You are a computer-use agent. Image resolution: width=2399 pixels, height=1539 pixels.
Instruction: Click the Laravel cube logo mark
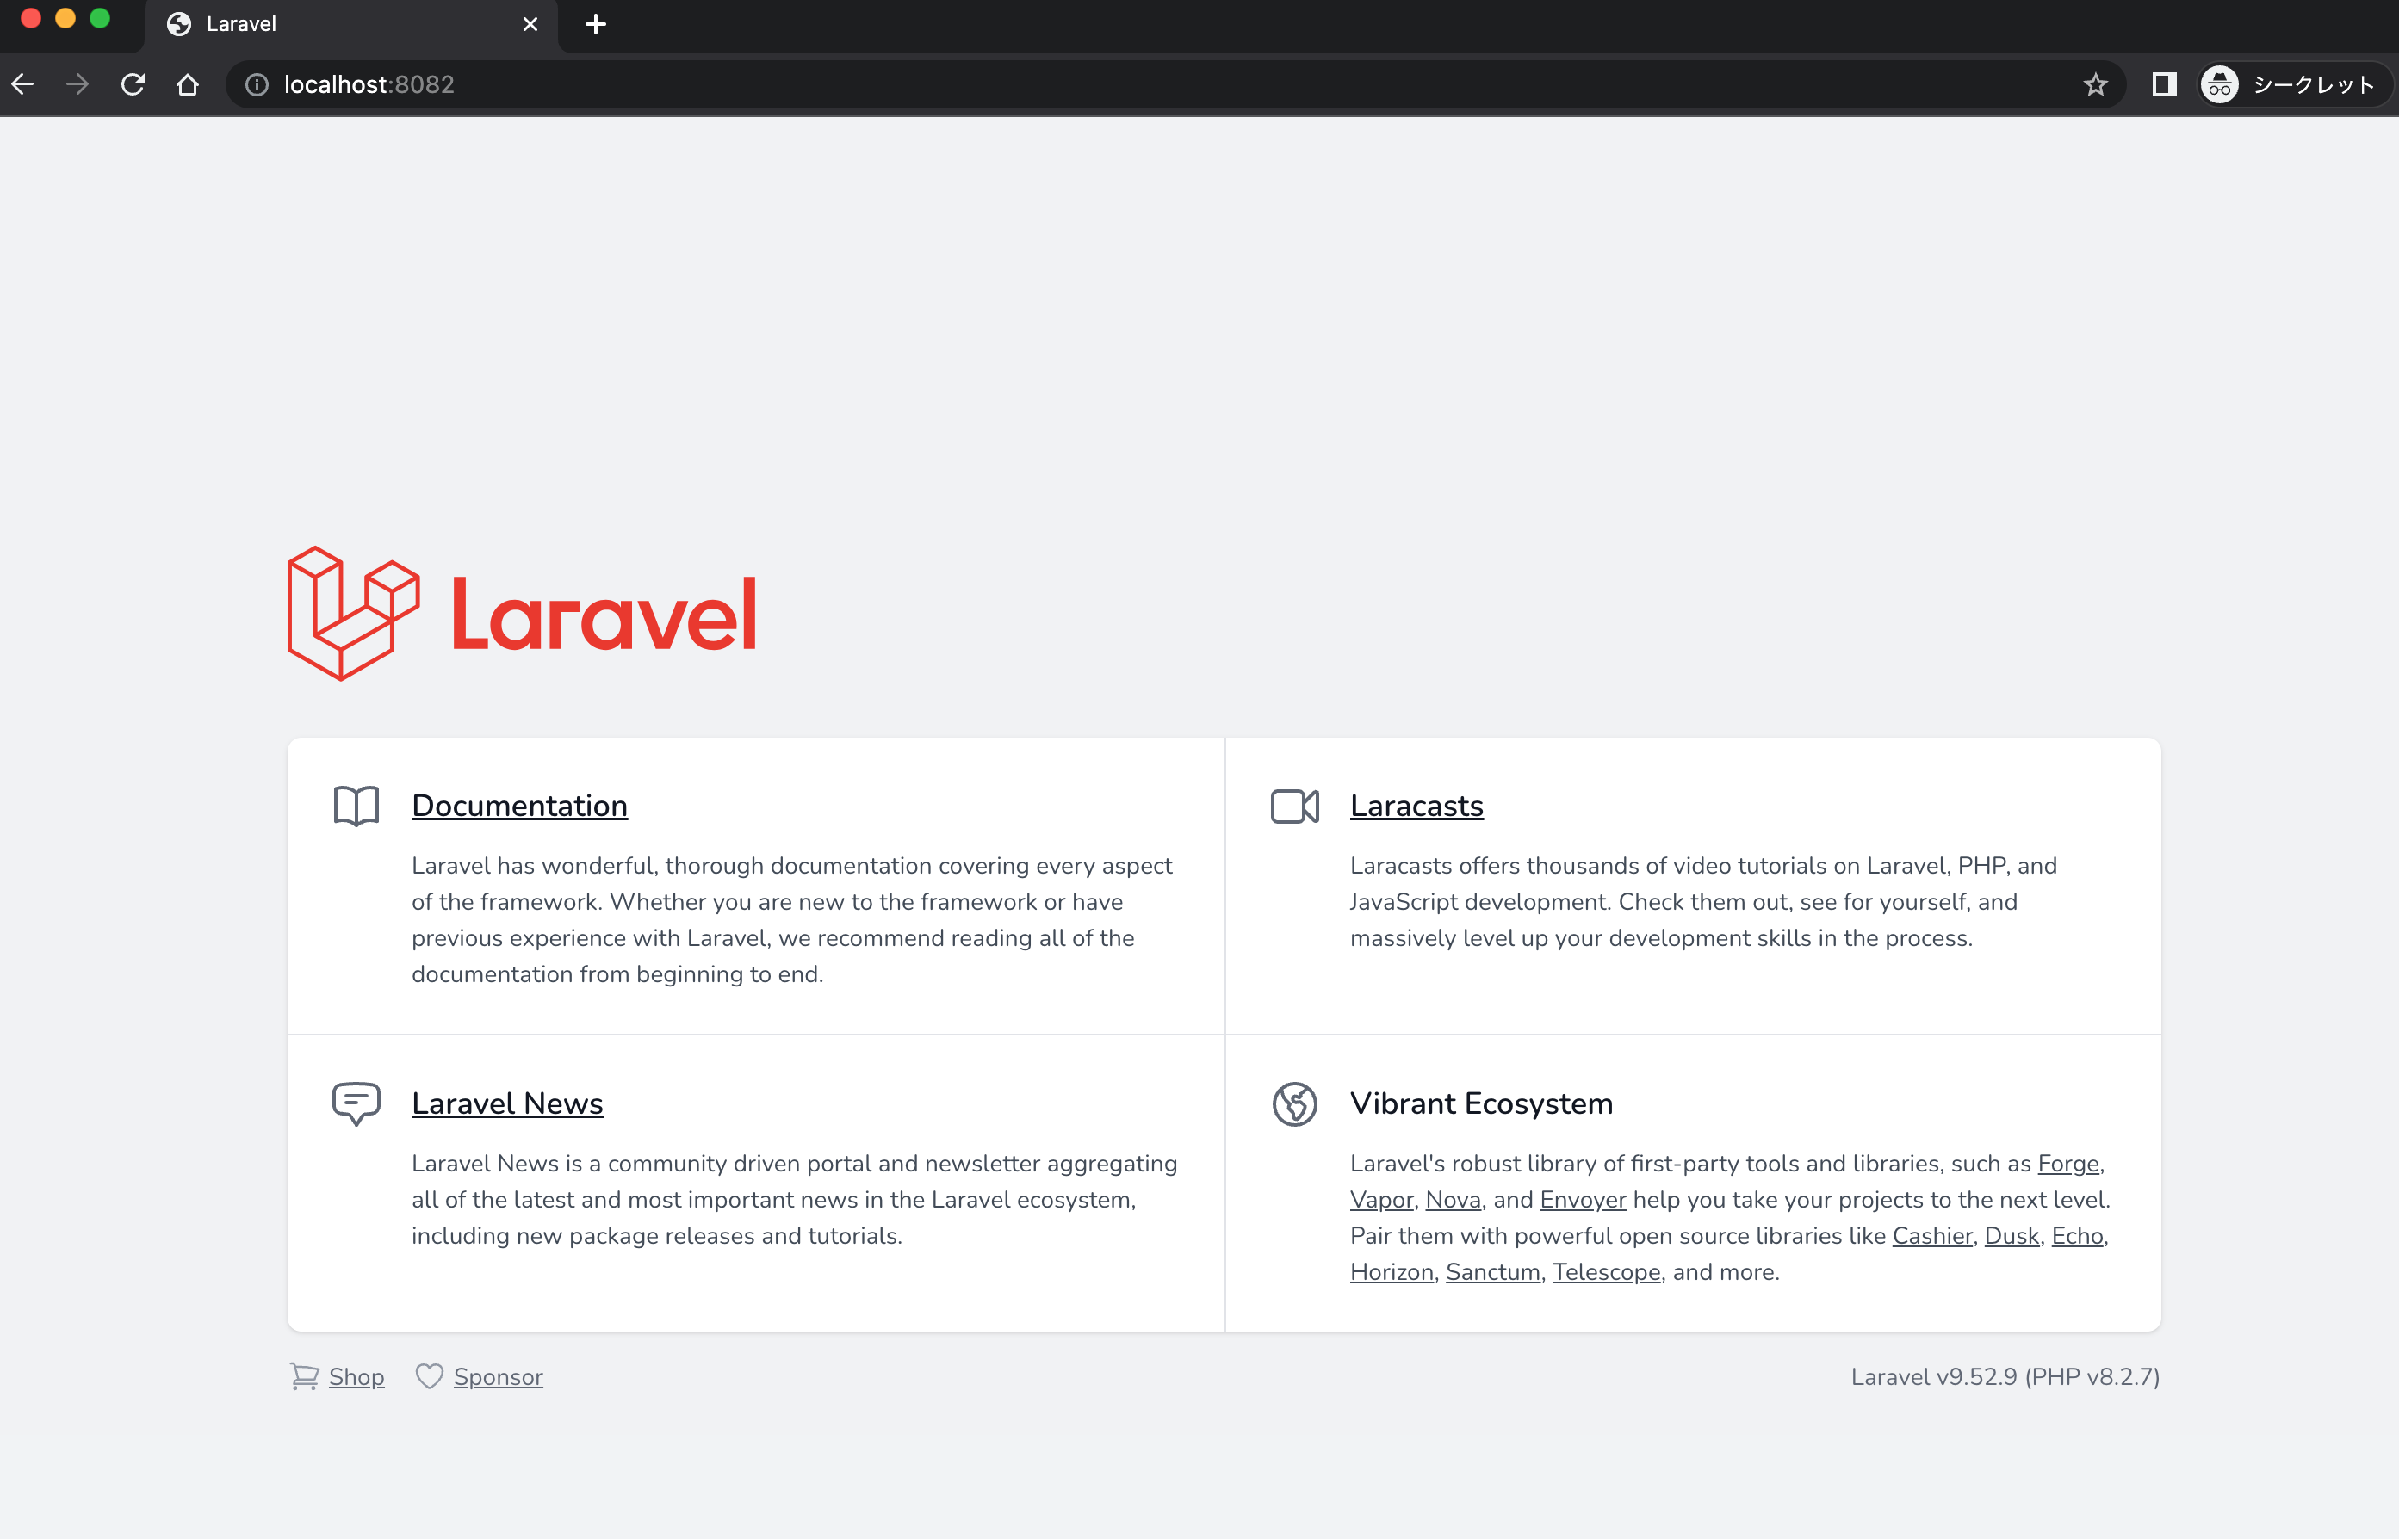pos(354,614)
